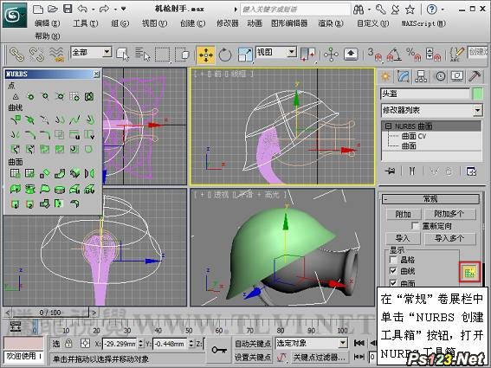Activate the Select and Scale tool
491x368 pixels.
click(x=245, y=55)
